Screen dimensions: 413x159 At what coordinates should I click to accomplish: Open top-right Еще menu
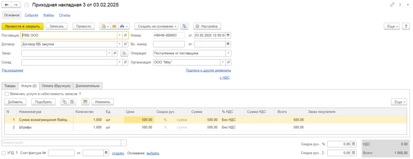click(392, 26)
